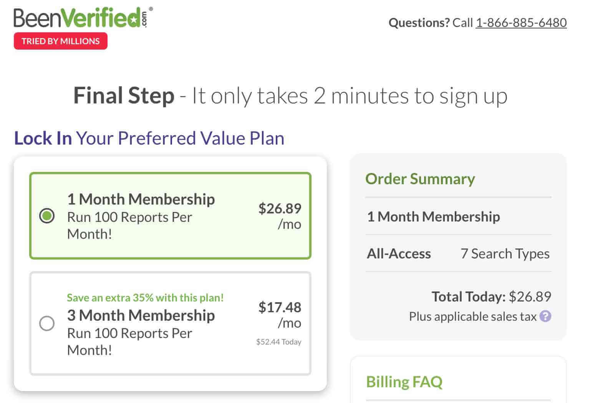The image size is (603, 403).
Task: Open the Billing FAQ section heading
Action: click(404, 382)
